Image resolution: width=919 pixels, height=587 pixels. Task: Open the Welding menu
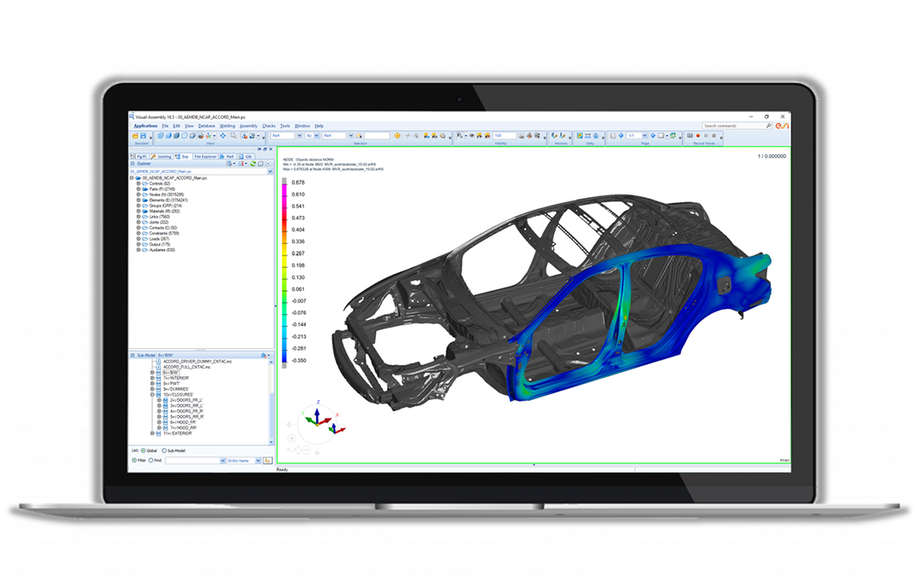click(x=228, y=125)
